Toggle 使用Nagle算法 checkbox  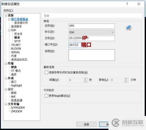[x=46, y=96]
